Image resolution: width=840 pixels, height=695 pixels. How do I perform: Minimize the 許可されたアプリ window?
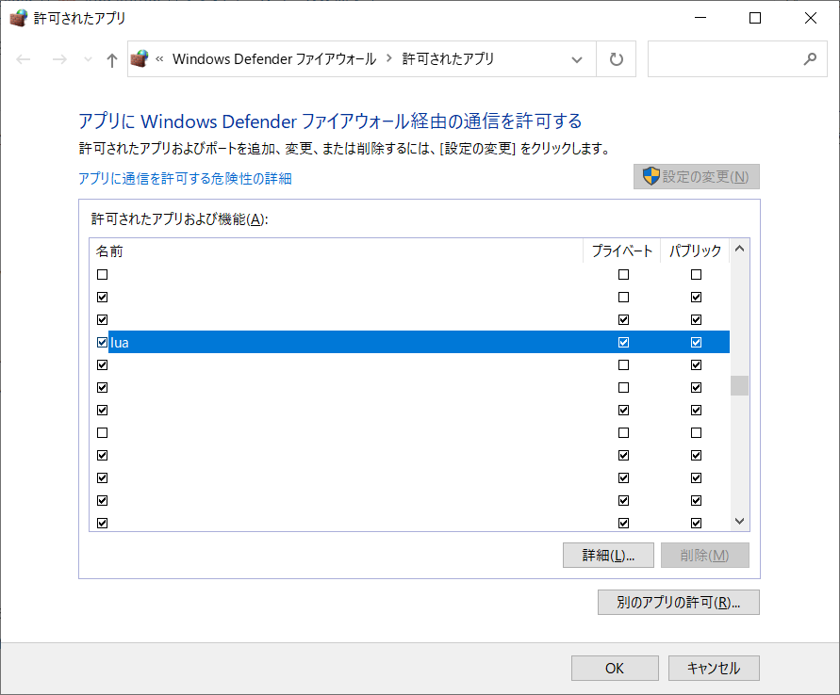(700, 18)
